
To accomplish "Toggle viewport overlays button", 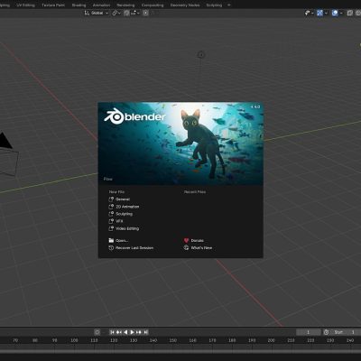I will (x=335, y=13).
